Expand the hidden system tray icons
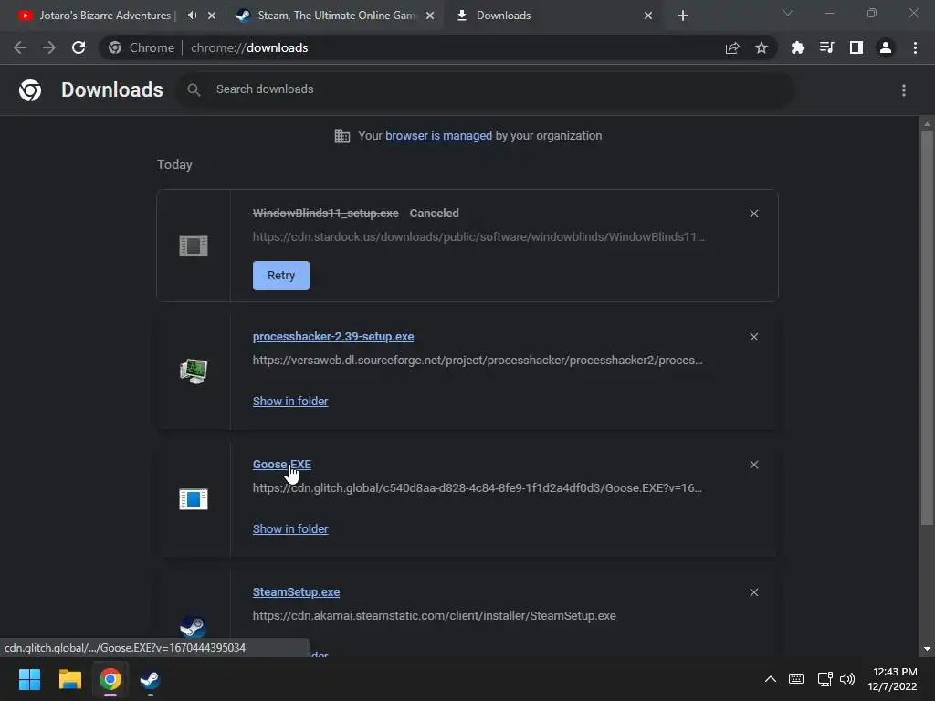 click(x=771, y=679)
